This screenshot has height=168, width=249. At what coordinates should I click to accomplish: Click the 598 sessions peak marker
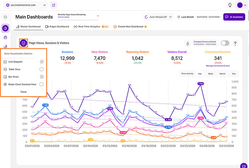[45, 105]
